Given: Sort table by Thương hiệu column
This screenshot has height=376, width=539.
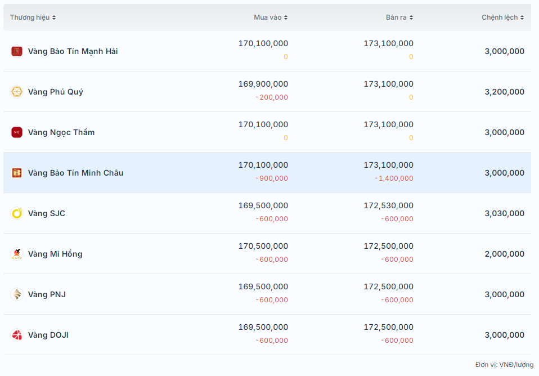Looking at the screenshot, I should click(33, 17).
